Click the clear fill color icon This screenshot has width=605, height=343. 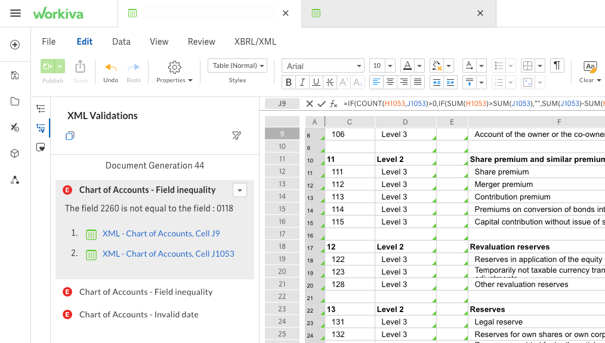click(x=437, y=66)
